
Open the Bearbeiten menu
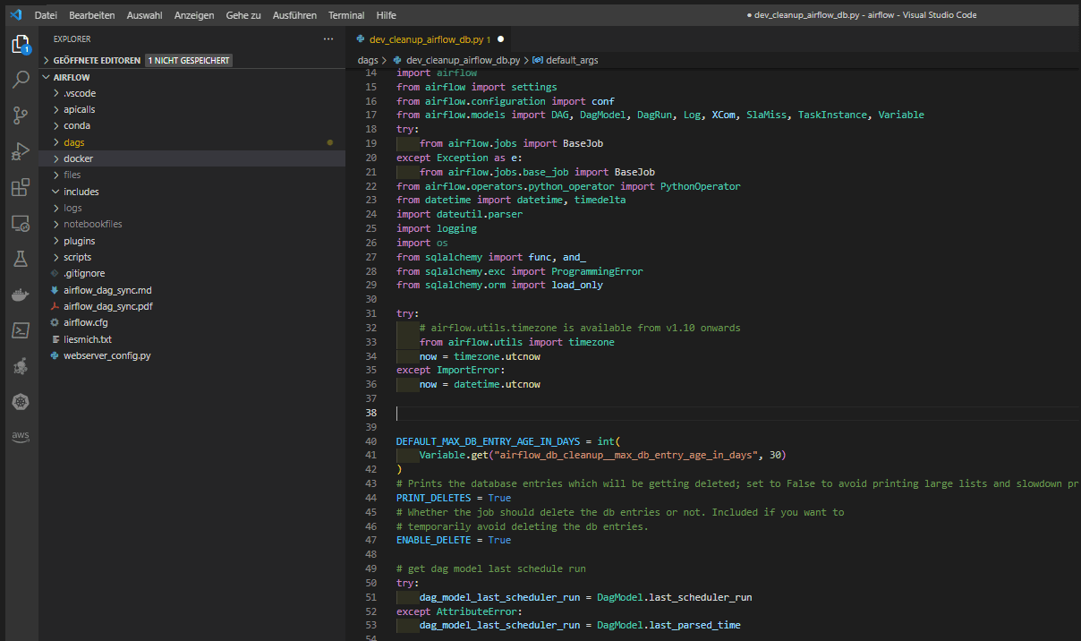[x=92, y=15]
